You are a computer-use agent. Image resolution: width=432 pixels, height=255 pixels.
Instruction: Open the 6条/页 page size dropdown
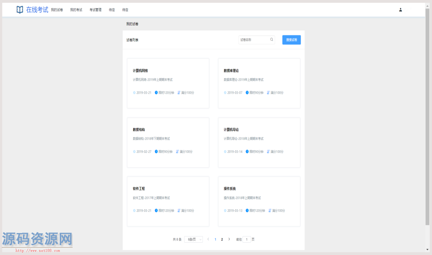[193, 239]
